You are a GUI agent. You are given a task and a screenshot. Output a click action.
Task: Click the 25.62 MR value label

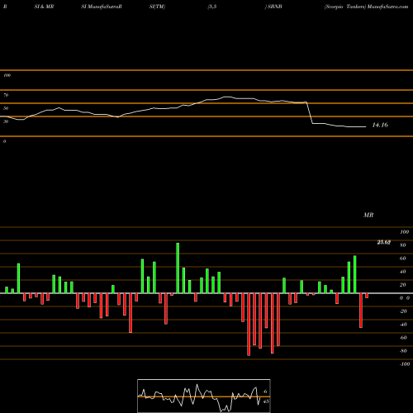pos(384,242)
